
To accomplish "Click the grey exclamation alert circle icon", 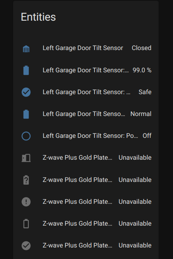I will 26,202.
